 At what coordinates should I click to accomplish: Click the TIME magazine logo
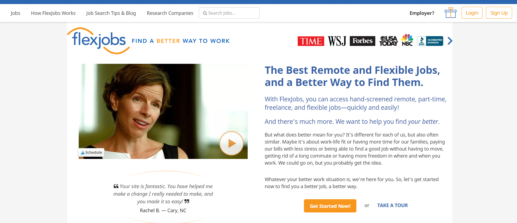(311, 41)
